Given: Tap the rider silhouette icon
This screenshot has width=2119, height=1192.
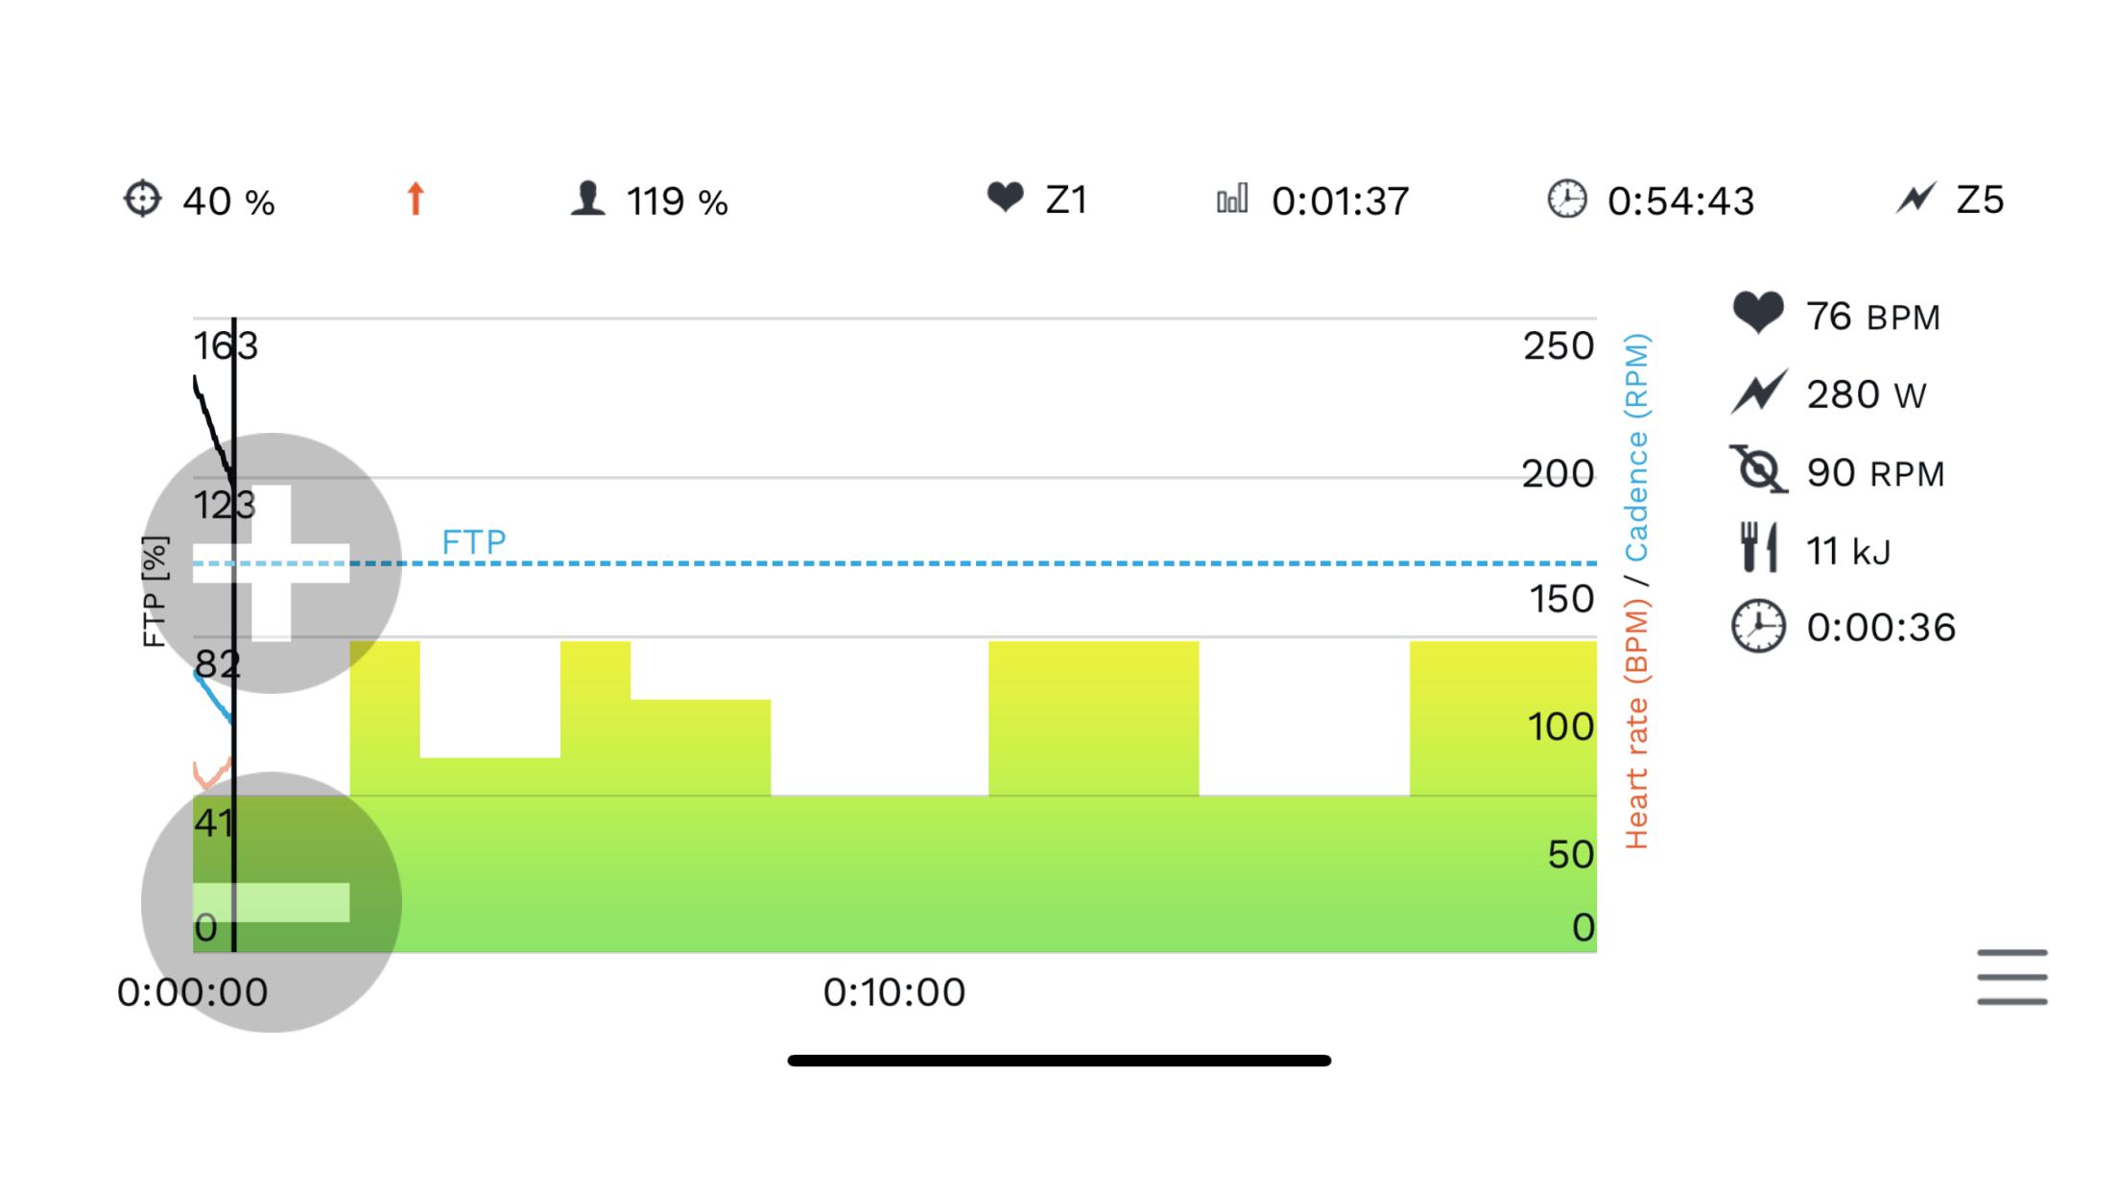Looking at the screenshot, I should [587, 199].
